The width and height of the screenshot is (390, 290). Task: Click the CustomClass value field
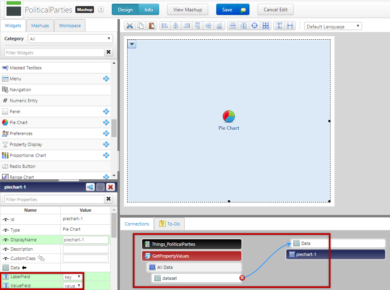tap(85, 258)
